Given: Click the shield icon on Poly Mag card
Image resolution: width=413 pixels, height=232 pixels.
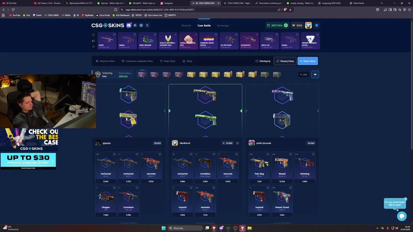Looking at the screenshot, I should click(x=268, y=154).
